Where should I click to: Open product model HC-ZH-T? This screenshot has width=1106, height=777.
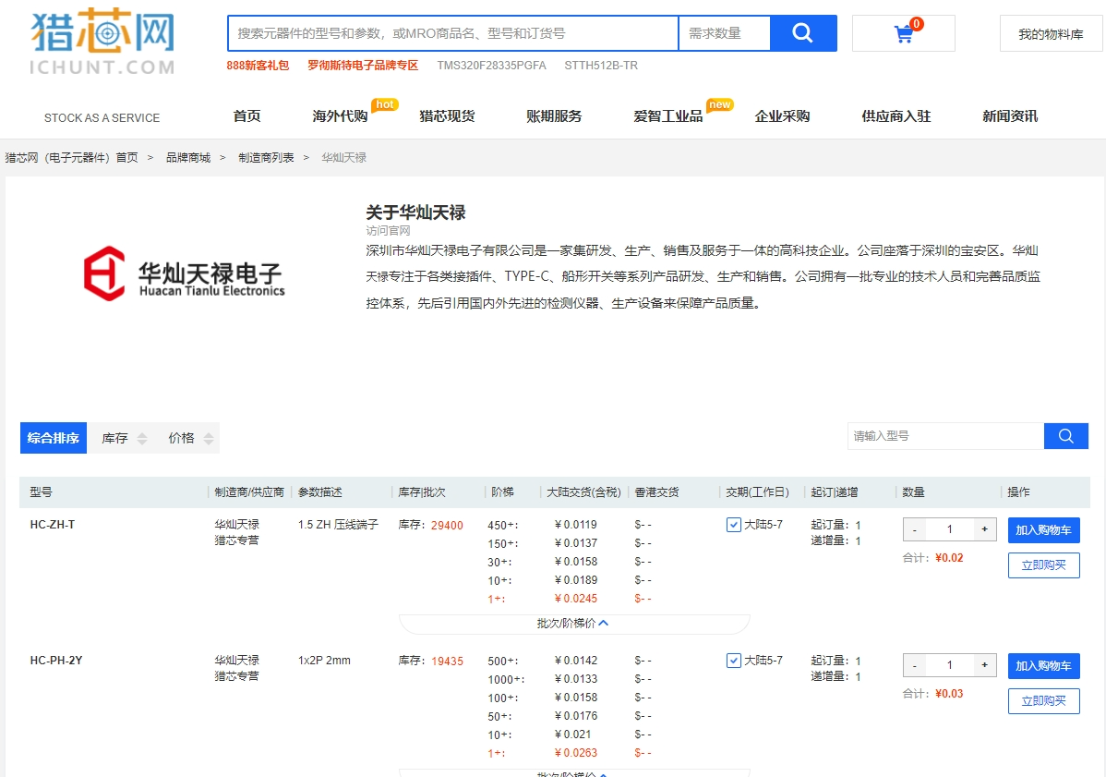click(x=53, y=525)
